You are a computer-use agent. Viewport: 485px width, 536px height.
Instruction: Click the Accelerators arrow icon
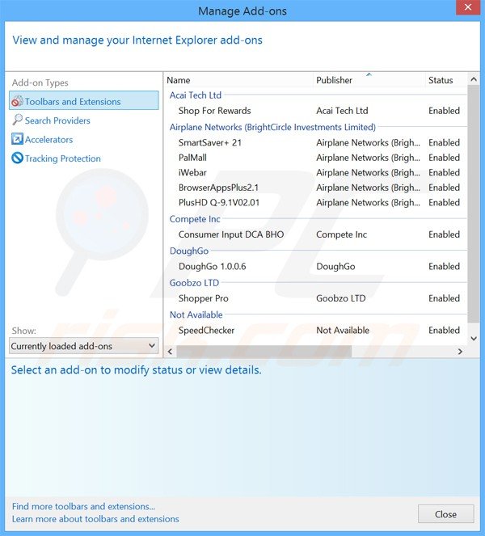[17, 139]
